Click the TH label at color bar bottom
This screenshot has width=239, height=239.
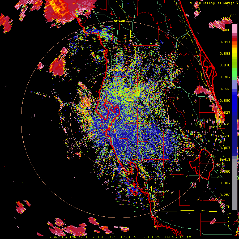[x=228, y=207]
